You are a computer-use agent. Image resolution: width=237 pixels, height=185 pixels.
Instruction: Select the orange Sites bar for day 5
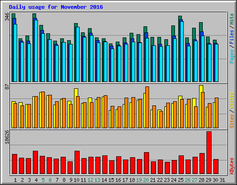(43, 110)
